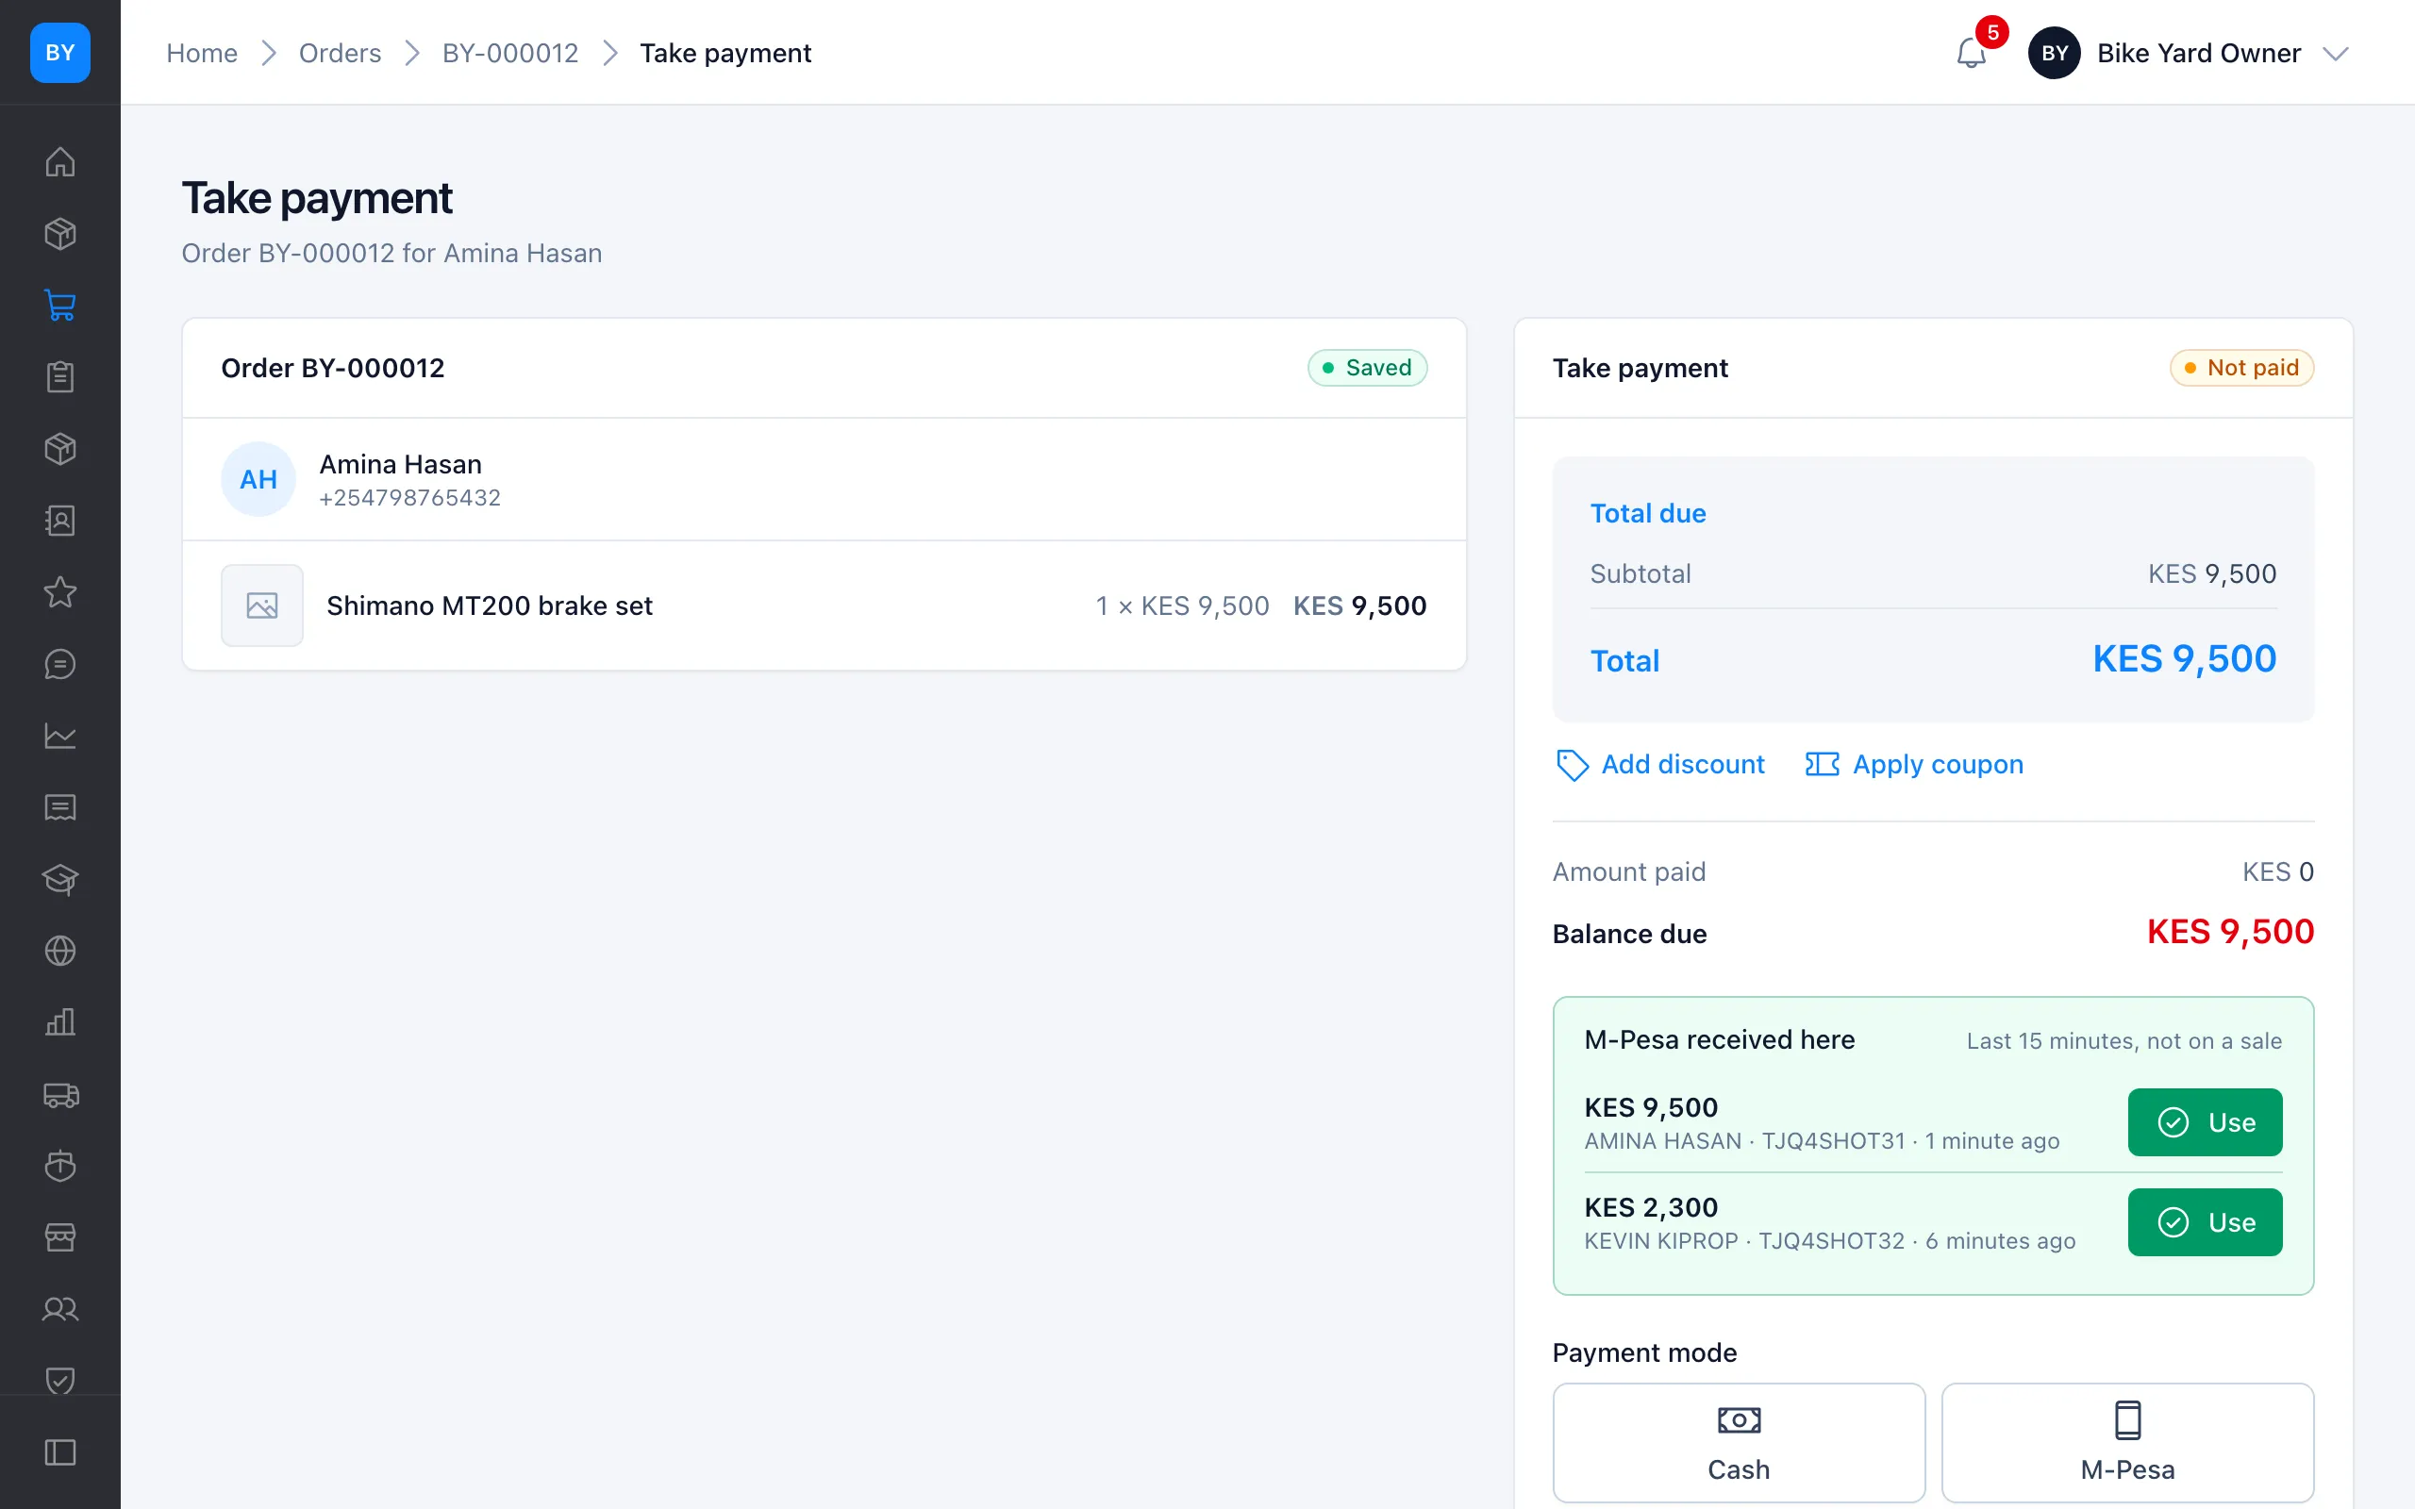This screenshot has width=2415, height=1509.
Task: Select Cash payment mode
Action: coord(1739,1442)
